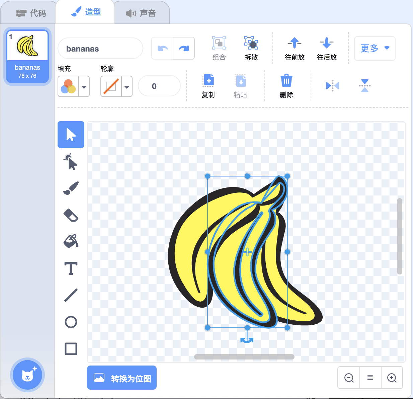Select the Brush tool
Viewport: 413px width, 399px height.
pos(71,188)
